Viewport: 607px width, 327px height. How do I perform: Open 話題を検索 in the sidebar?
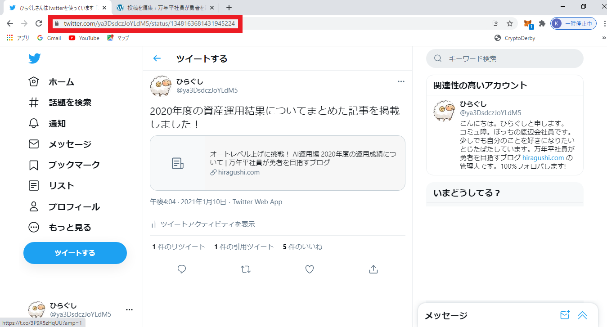tap(60, 103)
